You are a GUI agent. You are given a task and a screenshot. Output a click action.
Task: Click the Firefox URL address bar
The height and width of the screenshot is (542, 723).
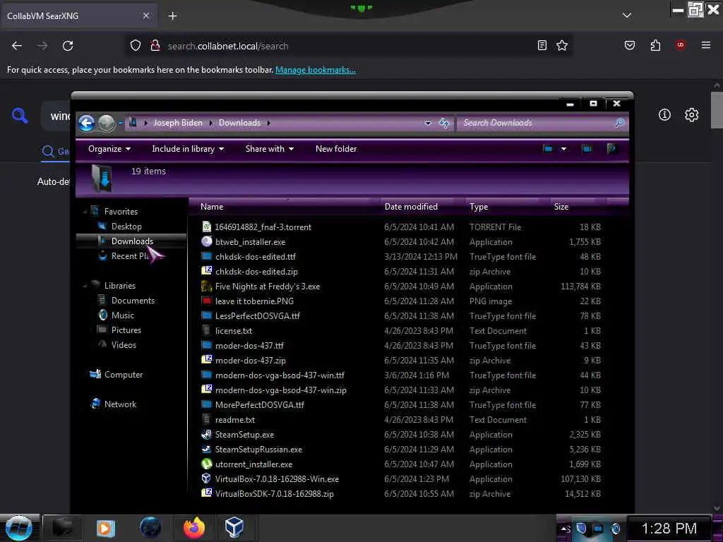[350, 46]
